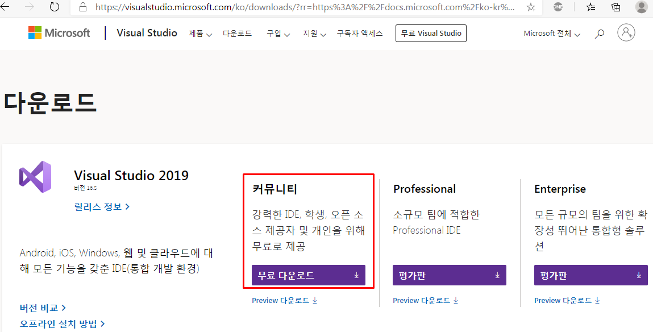Open the 다운로드 menu item
The height and width of the screenshot is (332, 653).
238,34
